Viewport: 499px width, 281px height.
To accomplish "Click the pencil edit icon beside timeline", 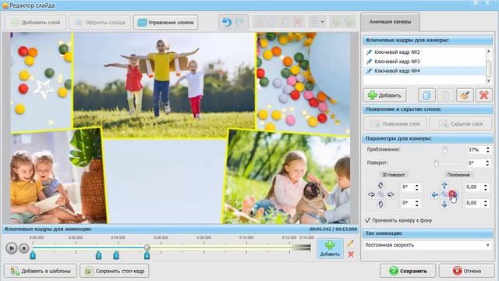I will [x=350, y=244].
